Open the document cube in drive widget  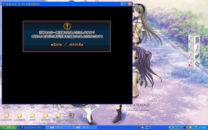pyautogui.click(x=194, y=39)
